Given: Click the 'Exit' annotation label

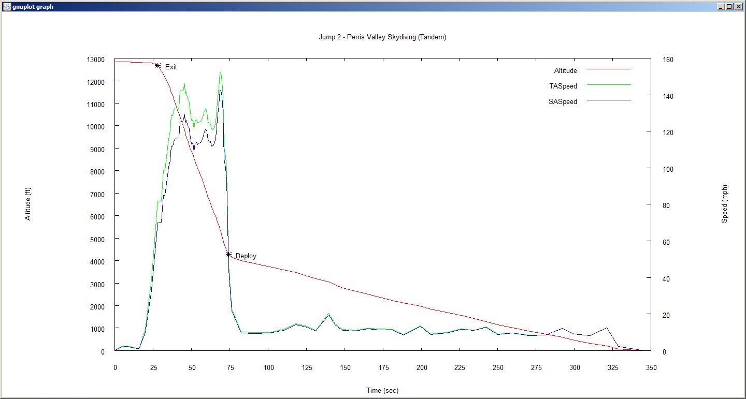Looking at the screenshot, I should click(171, 67).
